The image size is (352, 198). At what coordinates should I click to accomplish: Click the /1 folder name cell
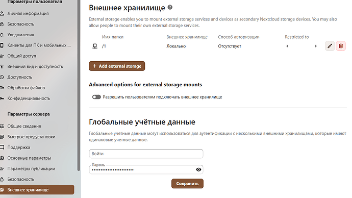[x=104, y=46]
